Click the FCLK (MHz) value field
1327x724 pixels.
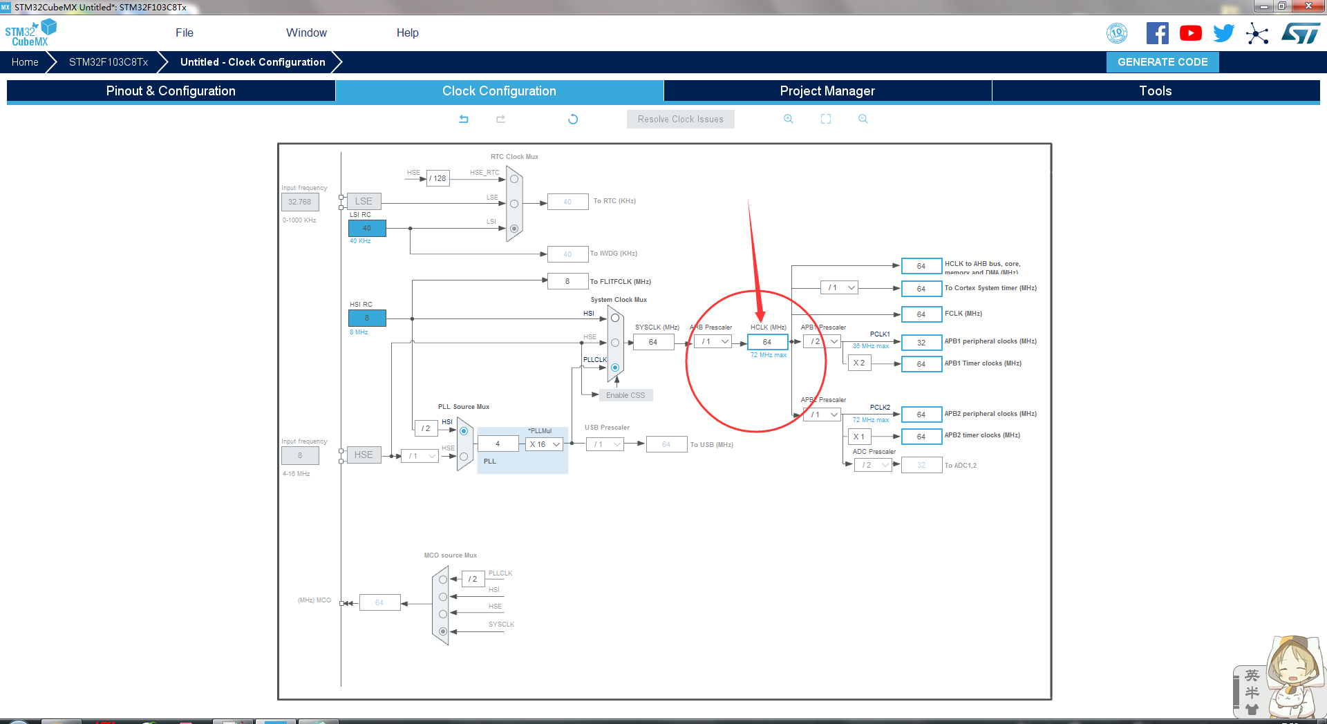[x=921, y=314]
